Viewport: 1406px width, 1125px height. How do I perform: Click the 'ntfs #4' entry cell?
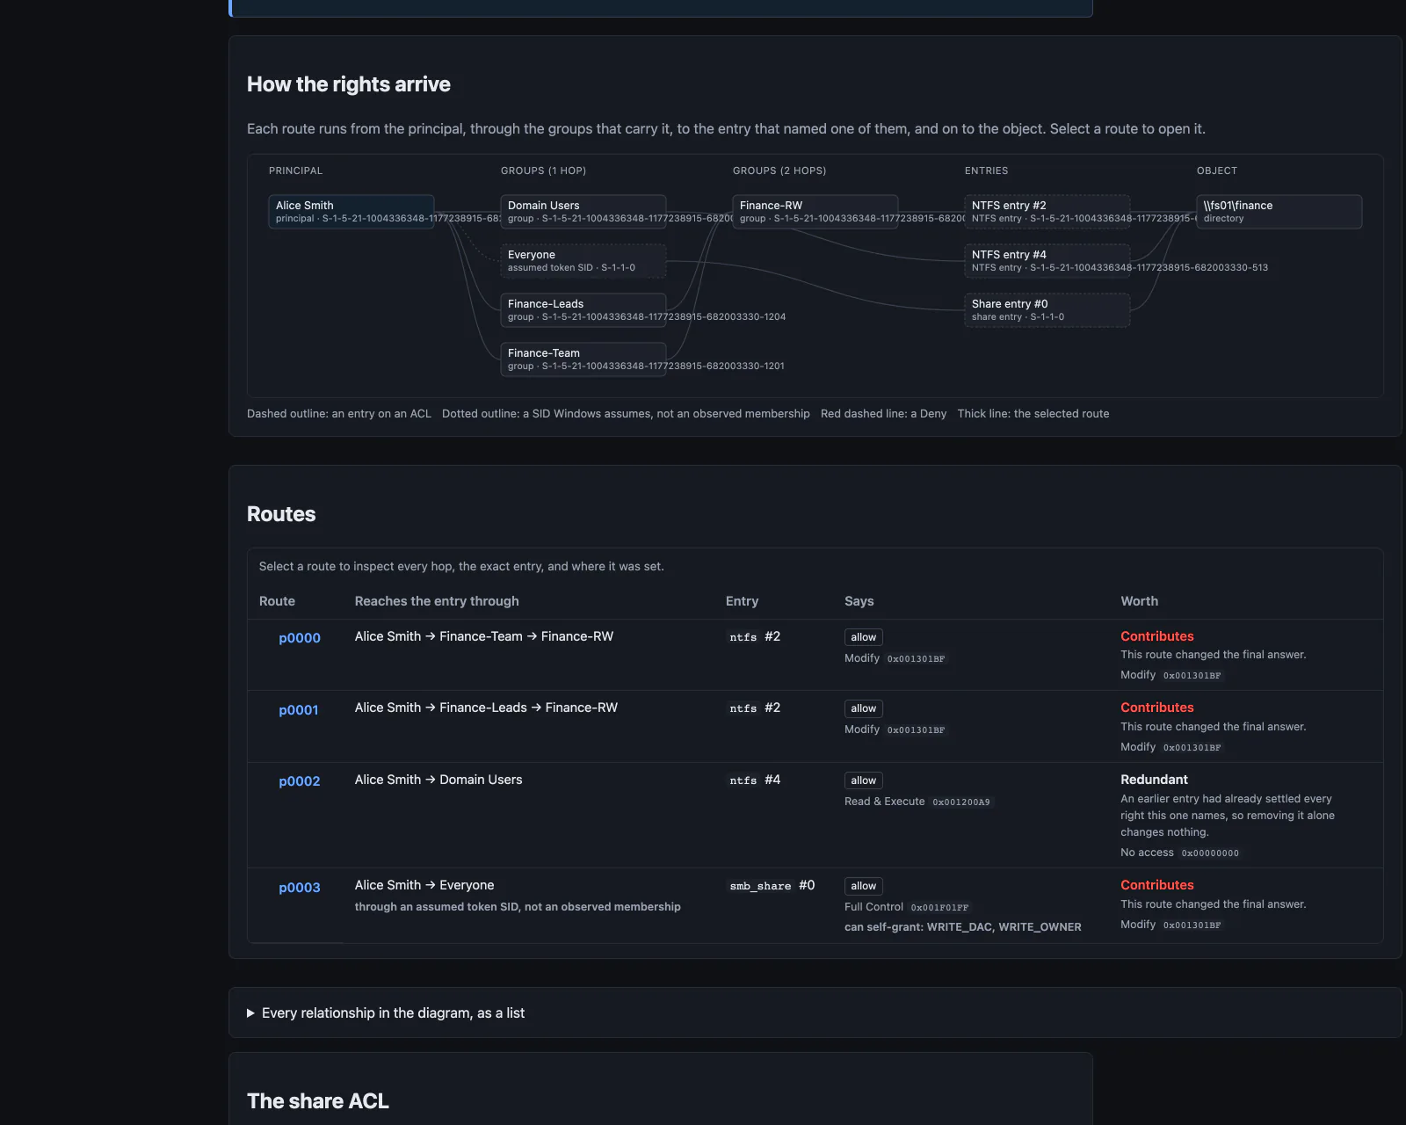pos(755,780)
